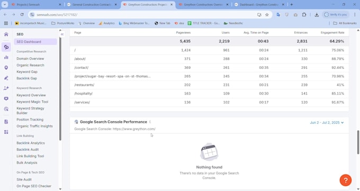
Task: Click the browser forward arrow
Action: point(14,15)
